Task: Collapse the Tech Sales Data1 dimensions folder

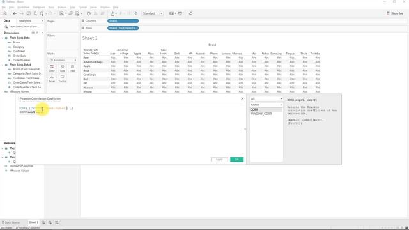Action: [3, 65]
